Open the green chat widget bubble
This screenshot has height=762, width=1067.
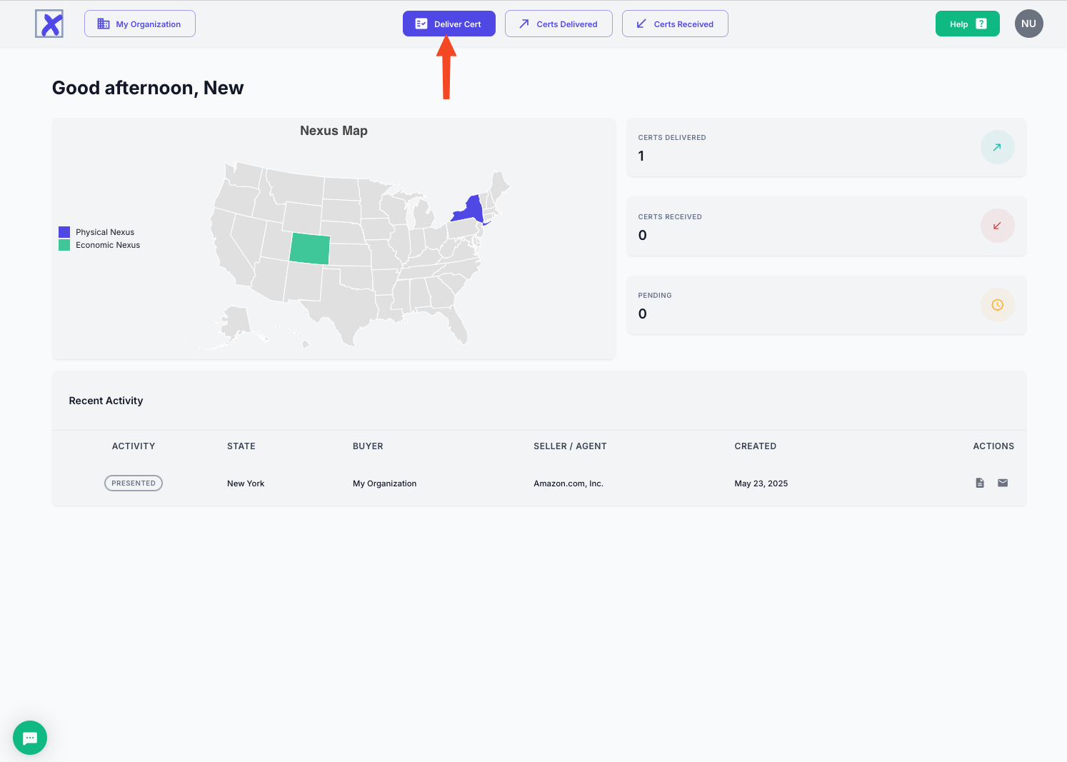click(x=30, y=738)
